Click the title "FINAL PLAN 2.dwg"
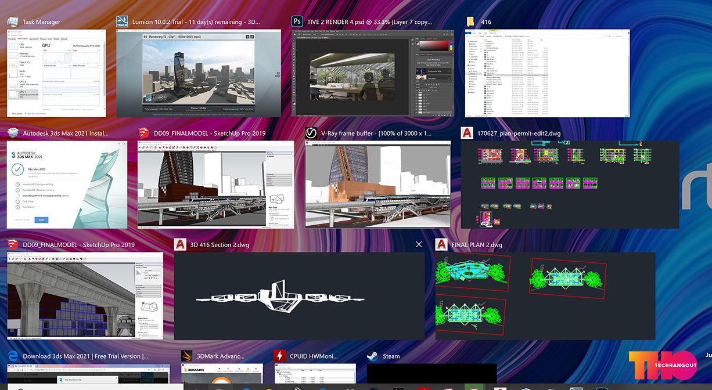This screenshot has width=712, height=390. [x=477, y=245]
